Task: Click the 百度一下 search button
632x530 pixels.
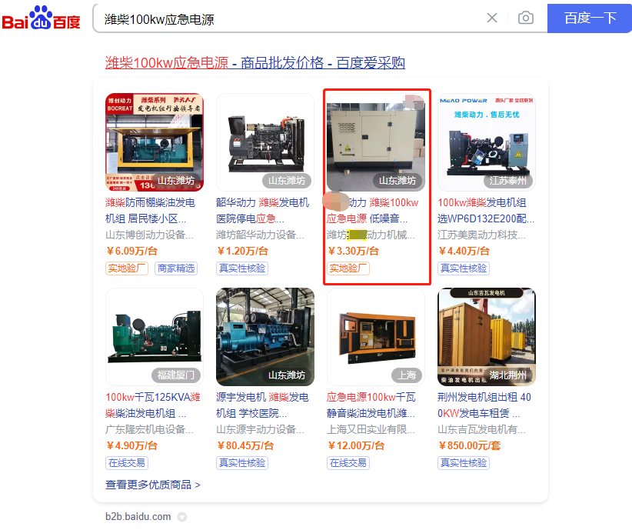Action: [x=590, y=18]
